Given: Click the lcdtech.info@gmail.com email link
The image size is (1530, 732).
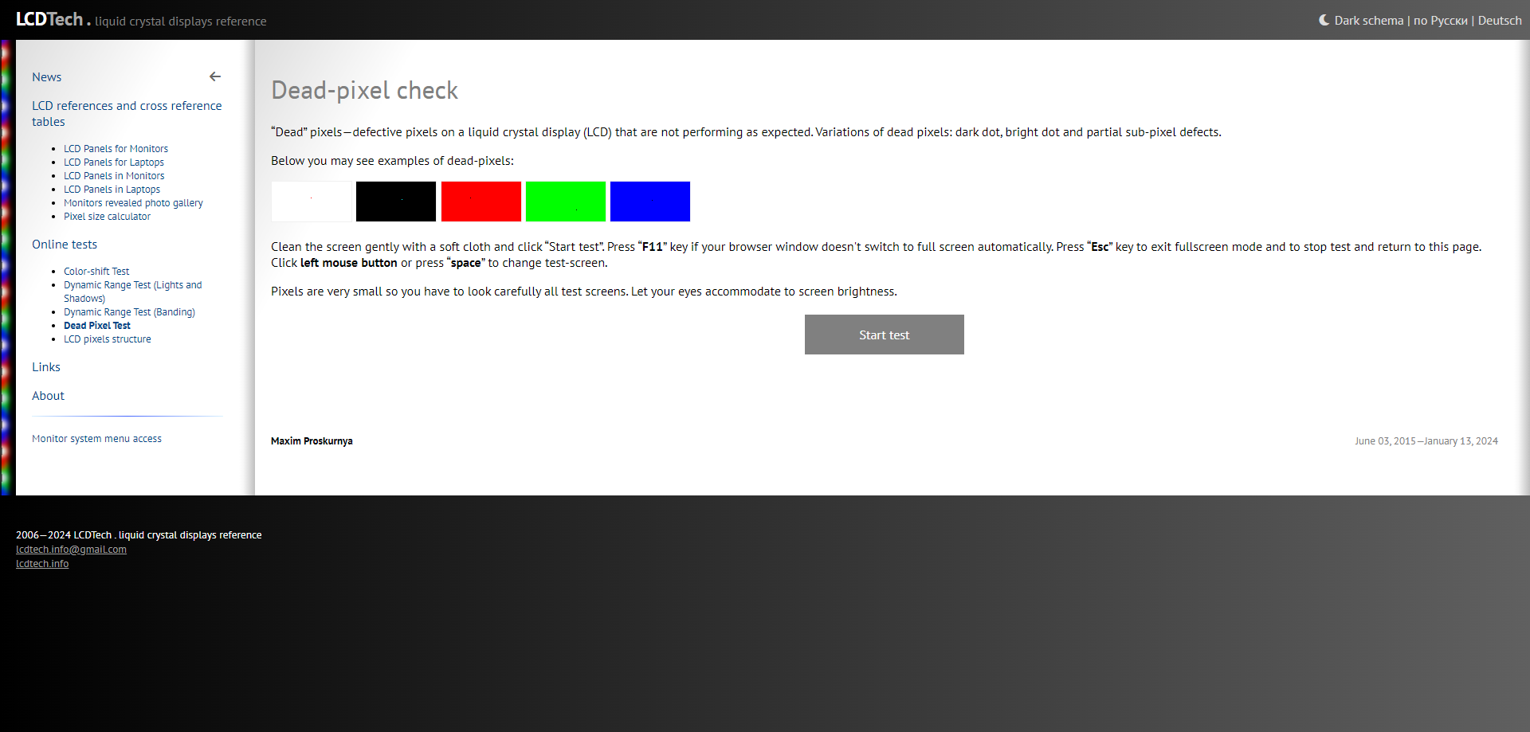Looking at the screenshot, I should pos(71,550).
